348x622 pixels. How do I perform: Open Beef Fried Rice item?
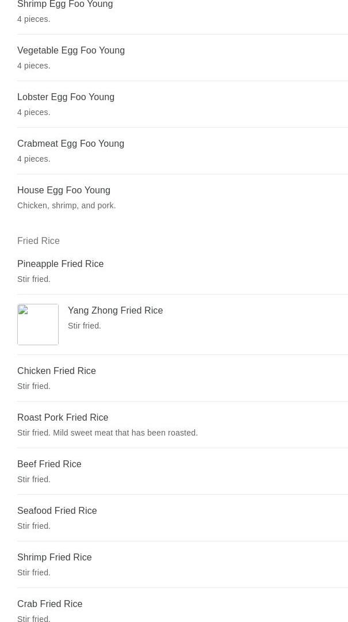[49, 464]
